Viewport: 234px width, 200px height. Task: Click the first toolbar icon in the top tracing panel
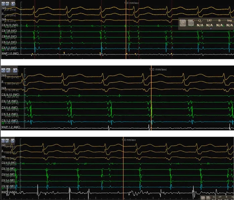coord(3,5)
